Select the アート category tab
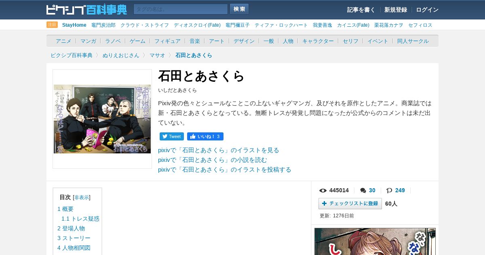Screen dimensions: 485x255 click(217, 41)
